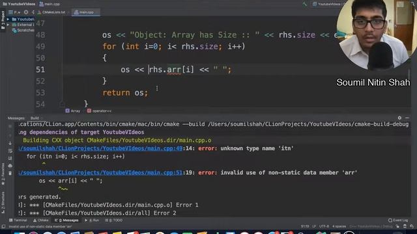Click the stop icon in Messages toolbar
Image resolution: width=417 pixels, height=234 pixels.
[10, 127]
